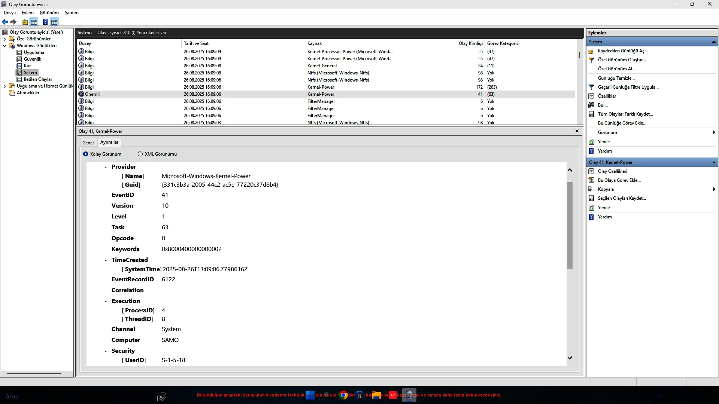Click the Önemli error level event row

(92, 94)
